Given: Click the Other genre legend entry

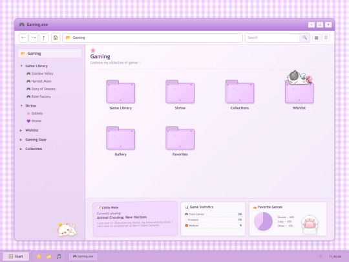Looking at the screenshot, I should coord(285,226).
